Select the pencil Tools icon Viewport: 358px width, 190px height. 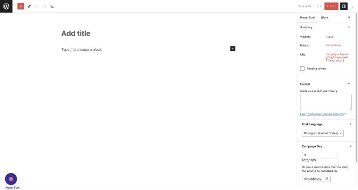point(29,6)
